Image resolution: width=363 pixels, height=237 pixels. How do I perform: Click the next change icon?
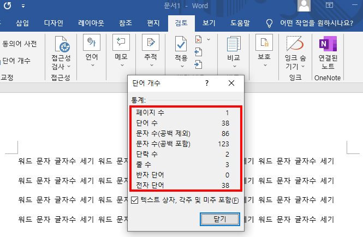point(198,64)
